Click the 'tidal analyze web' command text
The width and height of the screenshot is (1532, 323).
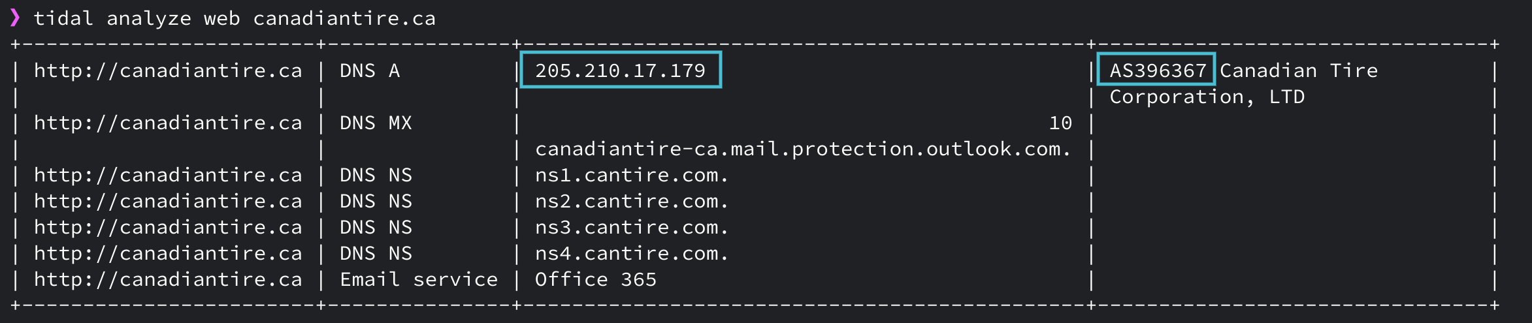136,18
